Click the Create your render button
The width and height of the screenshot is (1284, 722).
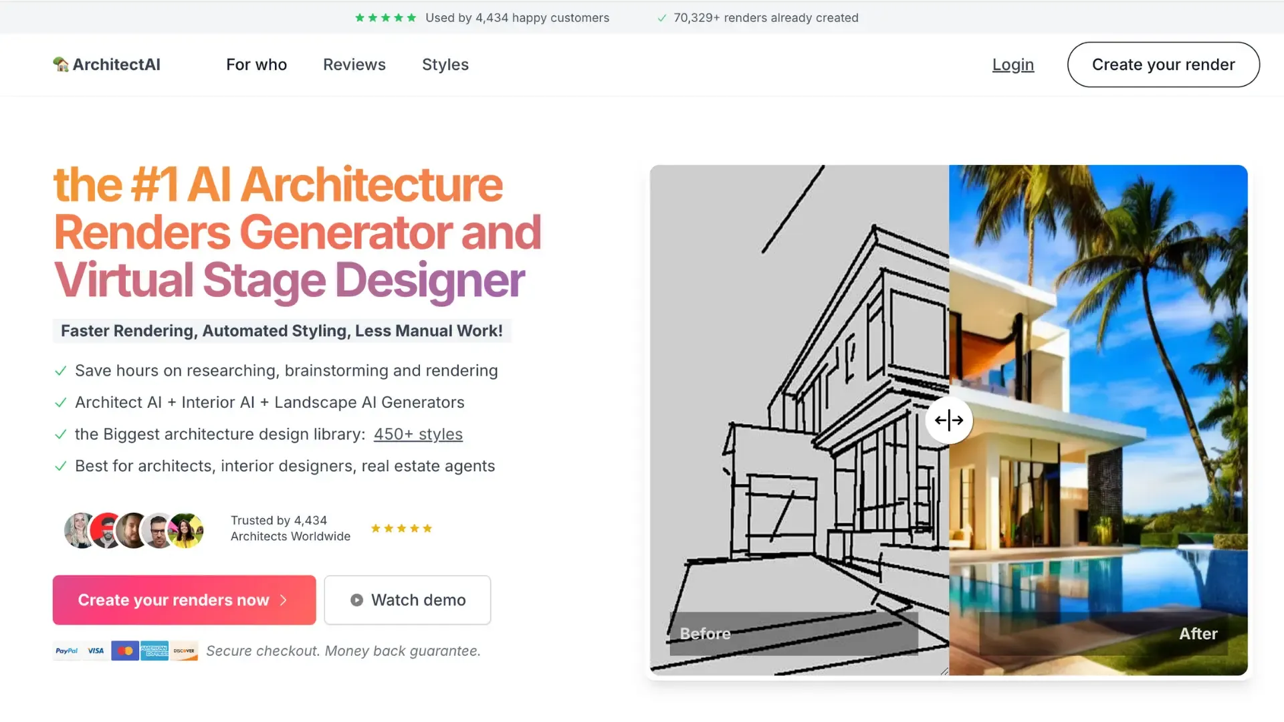[1164, 65]
